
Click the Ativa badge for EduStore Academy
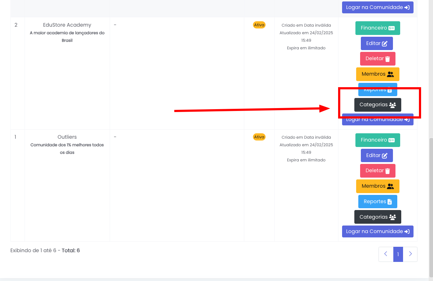click(259, 25)
